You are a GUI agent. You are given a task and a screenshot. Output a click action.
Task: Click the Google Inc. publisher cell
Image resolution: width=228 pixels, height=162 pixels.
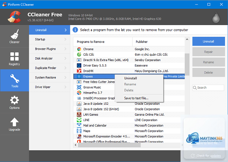[142, 49]
